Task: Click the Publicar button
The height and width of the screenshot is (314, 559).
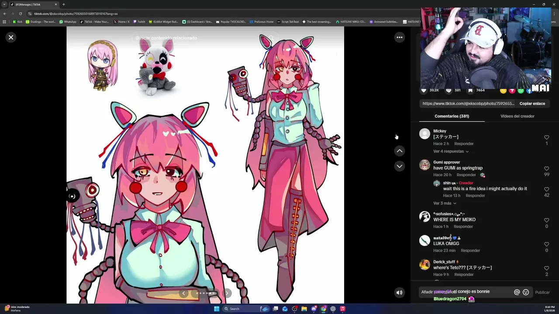Action: click(x=542, y=293)
